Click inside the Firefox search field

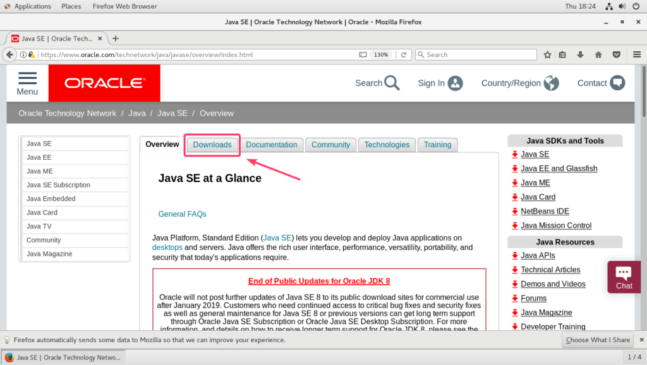pyautogui.click(x=477, y=54)
